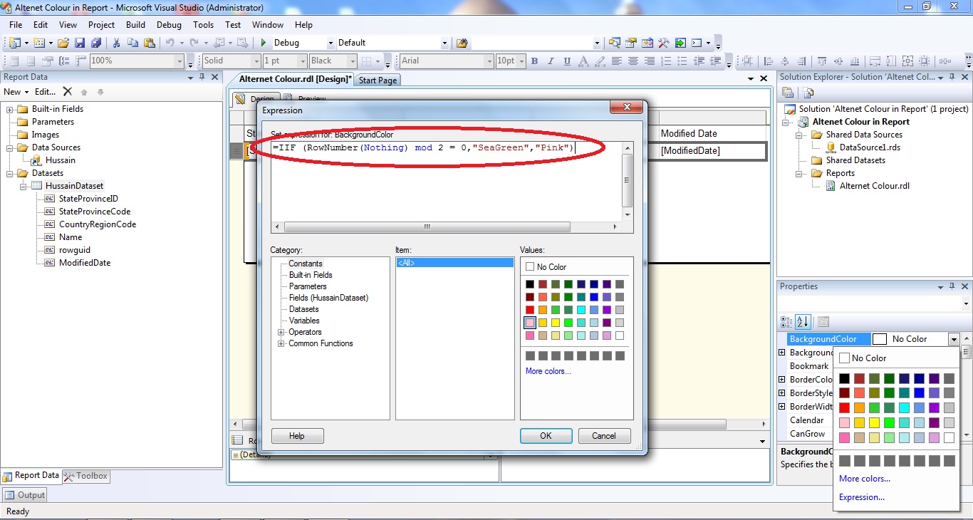Open the Debug menu
Screen dimensions: 973x520
[169, 25]
